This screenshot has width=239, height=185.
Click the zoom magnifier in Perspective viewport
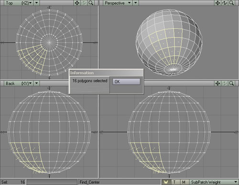(231, 3)
